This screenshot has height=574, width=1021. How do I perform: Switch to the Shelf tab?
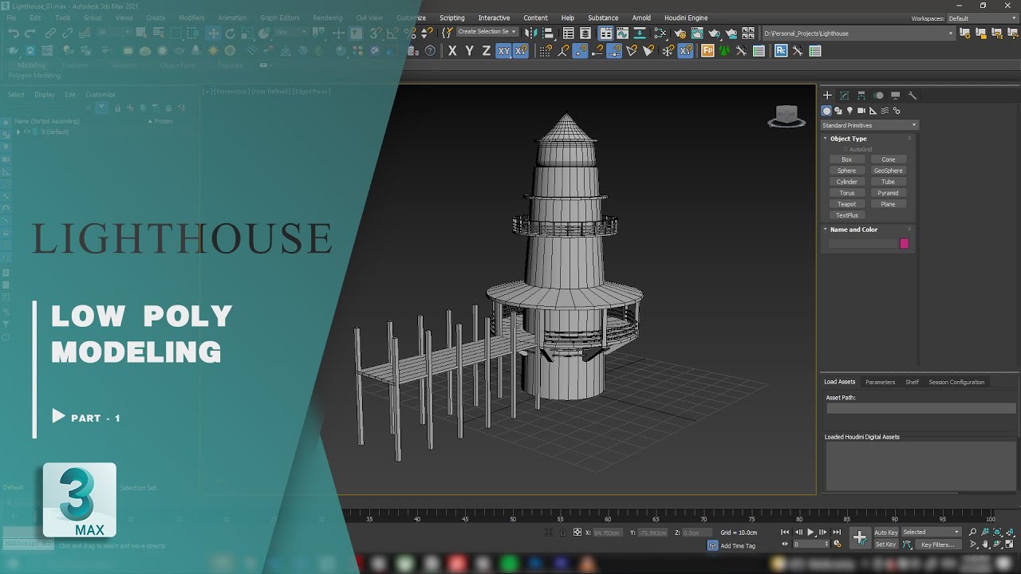click(x=912, y=382)
